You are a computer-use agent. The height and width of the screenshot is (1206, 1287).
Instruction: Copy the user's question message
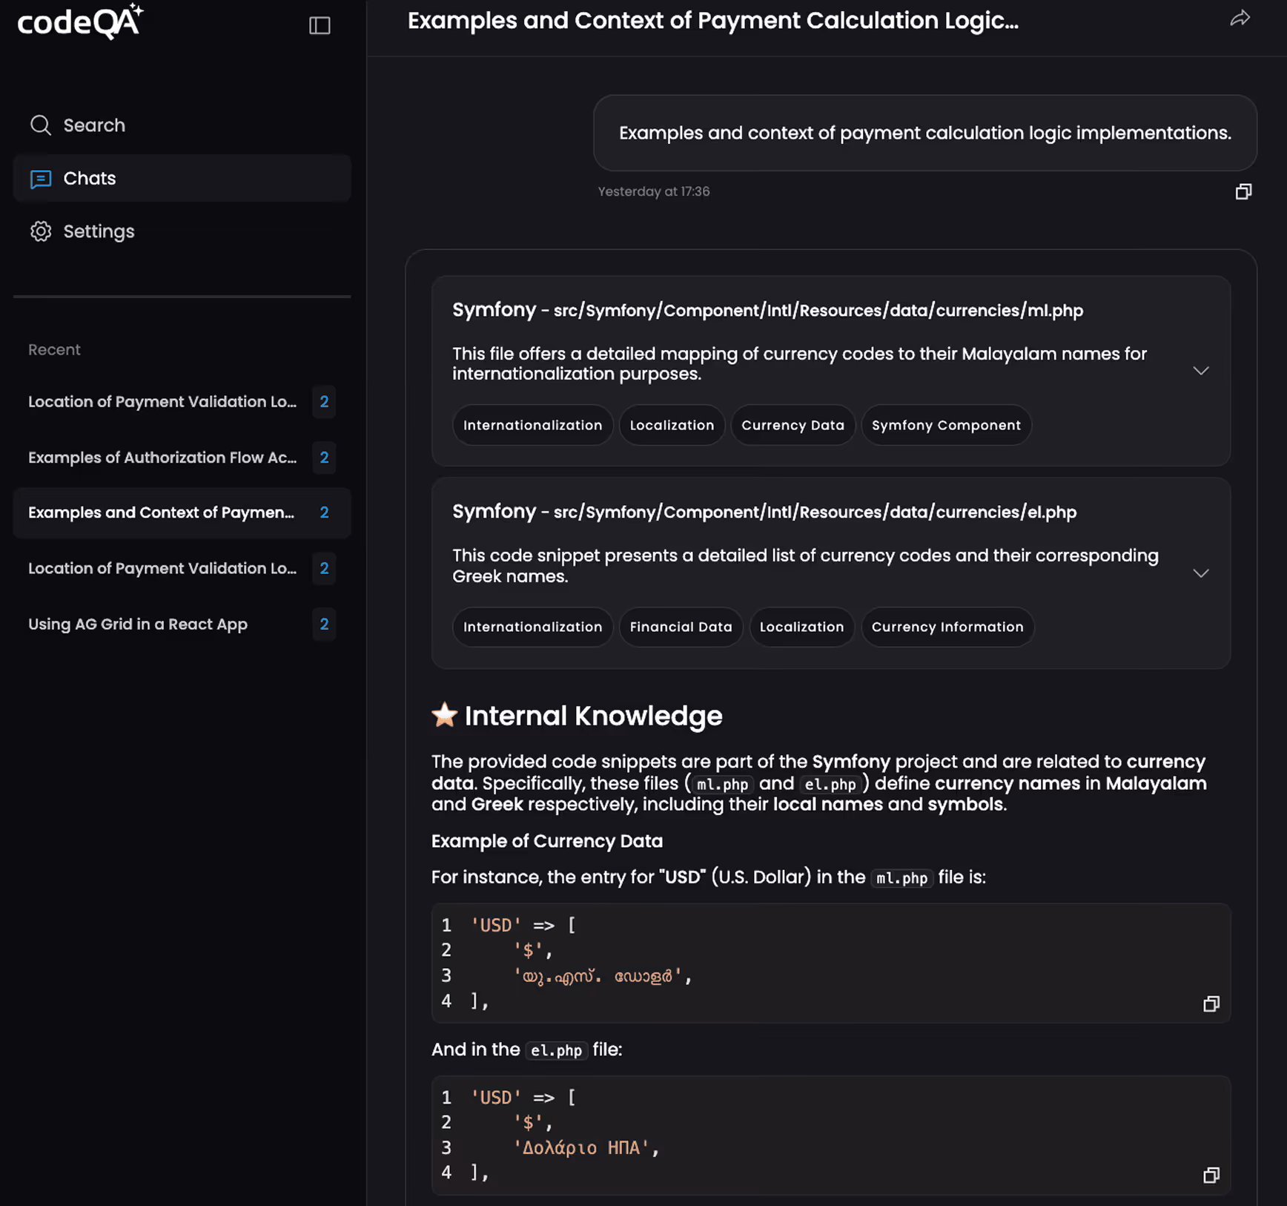click(x=1243, y=191)
